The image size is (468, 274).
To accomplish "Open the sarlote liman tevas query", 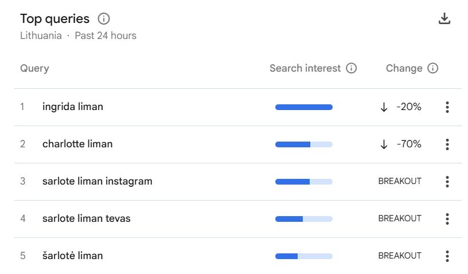I will (86, 218).
